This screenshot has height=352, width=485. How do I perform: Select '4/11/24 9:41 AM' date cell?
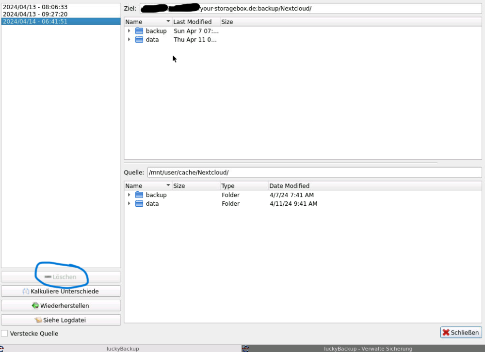coord(293,203)
